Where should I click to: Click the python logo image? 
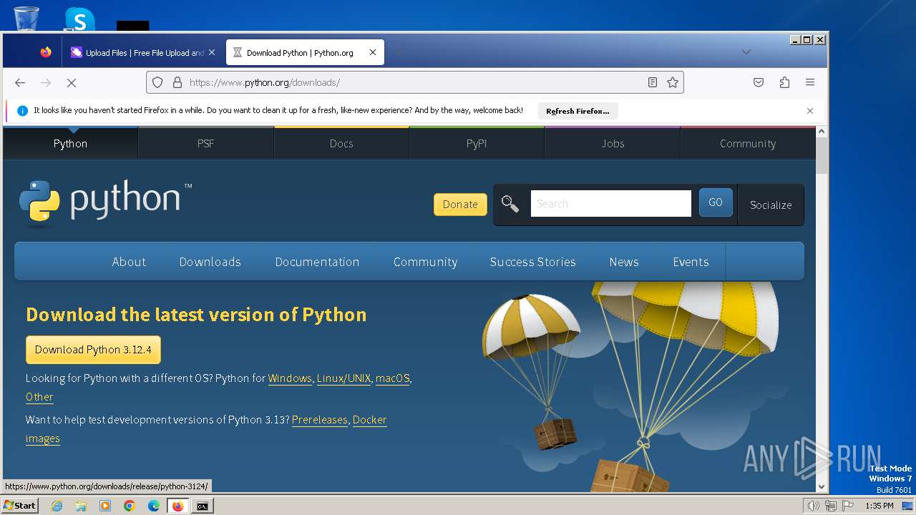106,203
